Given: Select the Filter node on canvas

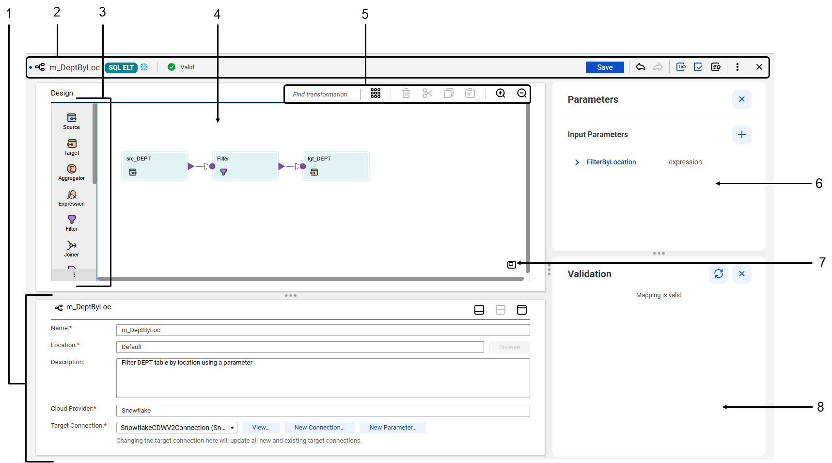Looking at the screenshot, I should [x=245, y=166].
